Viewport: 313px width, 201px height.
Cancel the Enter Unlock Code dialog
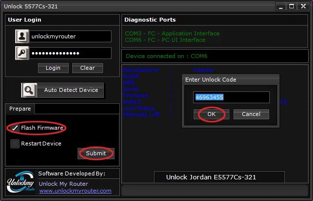click(251, 114)
